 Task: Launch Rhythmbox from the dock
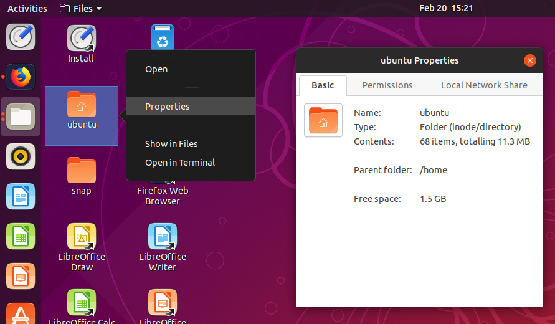[x=21, y=156]
